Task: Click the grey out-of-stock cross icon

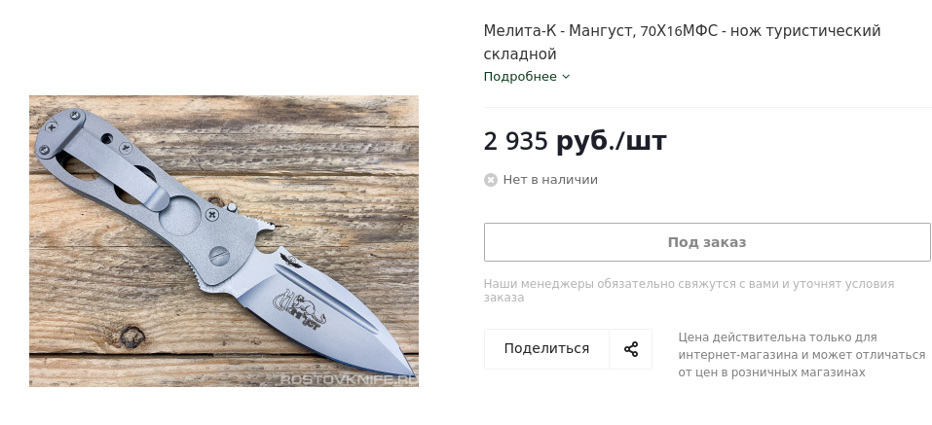Action: tap(491, 180)
